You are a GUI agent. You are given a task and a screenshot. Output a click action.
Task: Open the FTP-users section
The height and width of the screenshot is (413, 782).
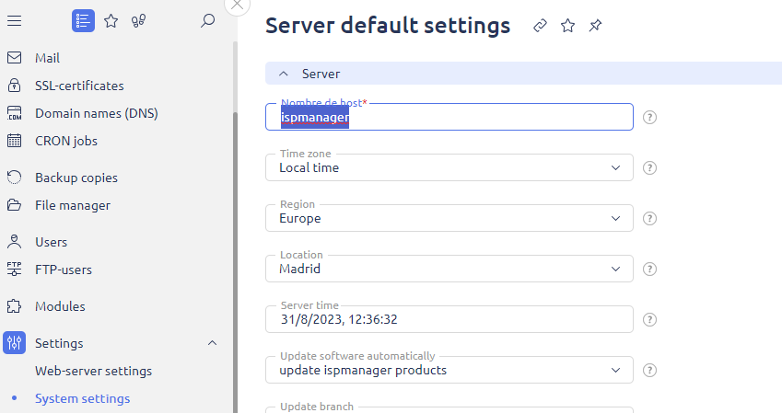coord(64,270)
